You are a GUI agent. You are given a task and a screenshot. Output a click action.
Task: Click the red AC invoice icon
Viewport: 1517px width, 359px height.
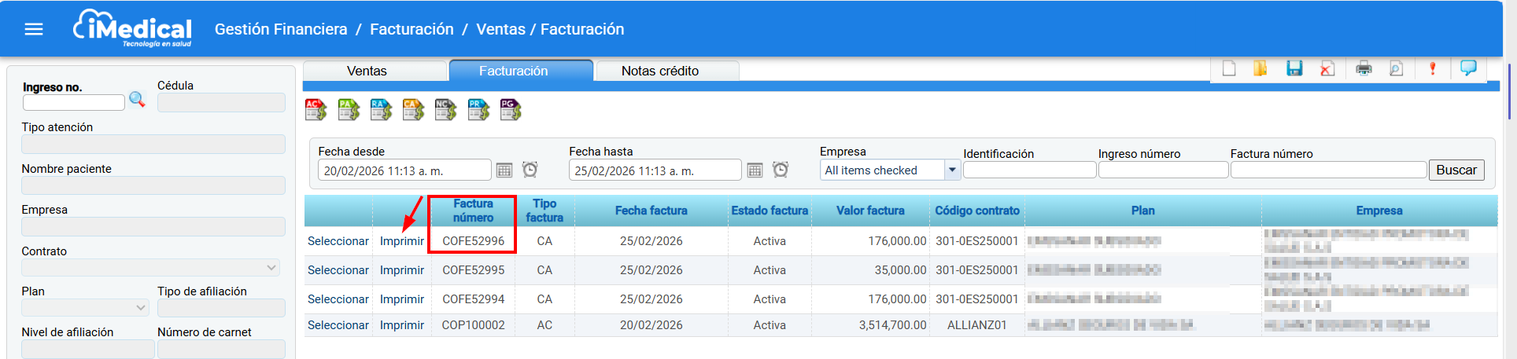click(316, 110)
